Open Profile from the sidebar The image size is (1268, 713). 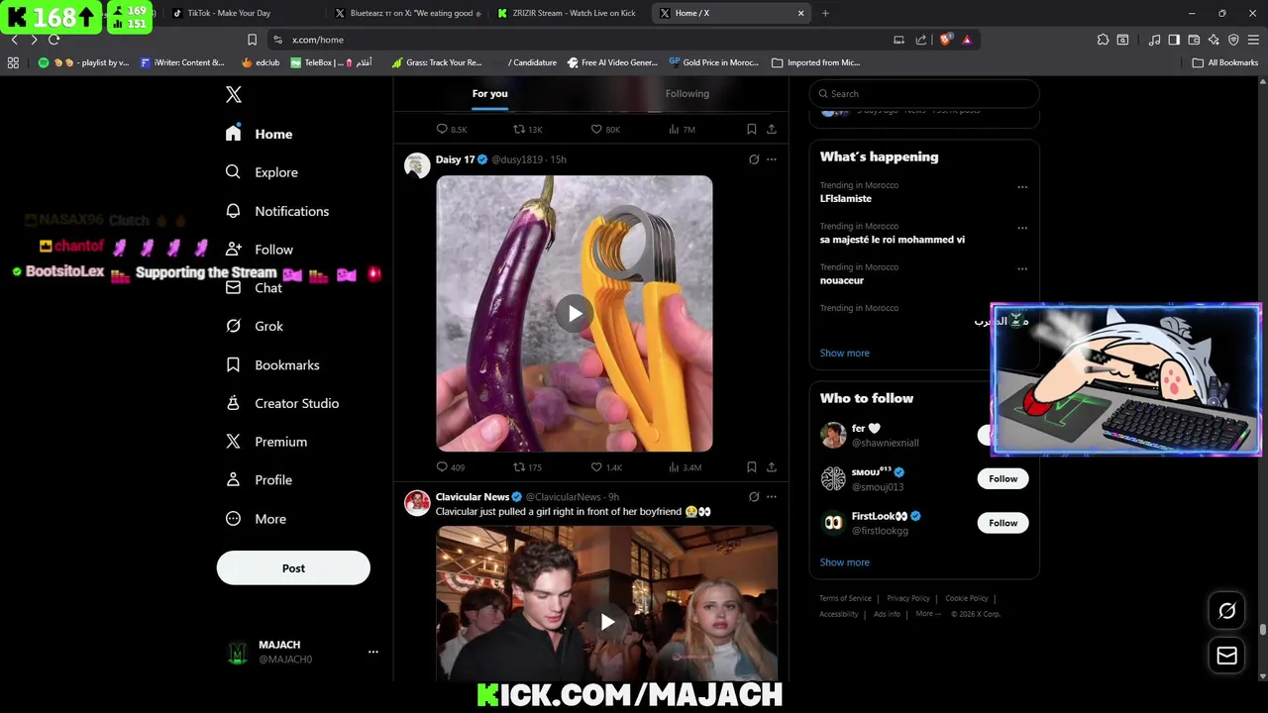click(x=258, y=480)
